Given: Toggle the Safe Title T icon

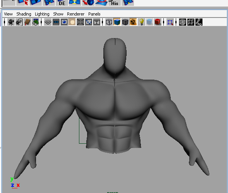Looking at the screenshot, I should [97, 22].
